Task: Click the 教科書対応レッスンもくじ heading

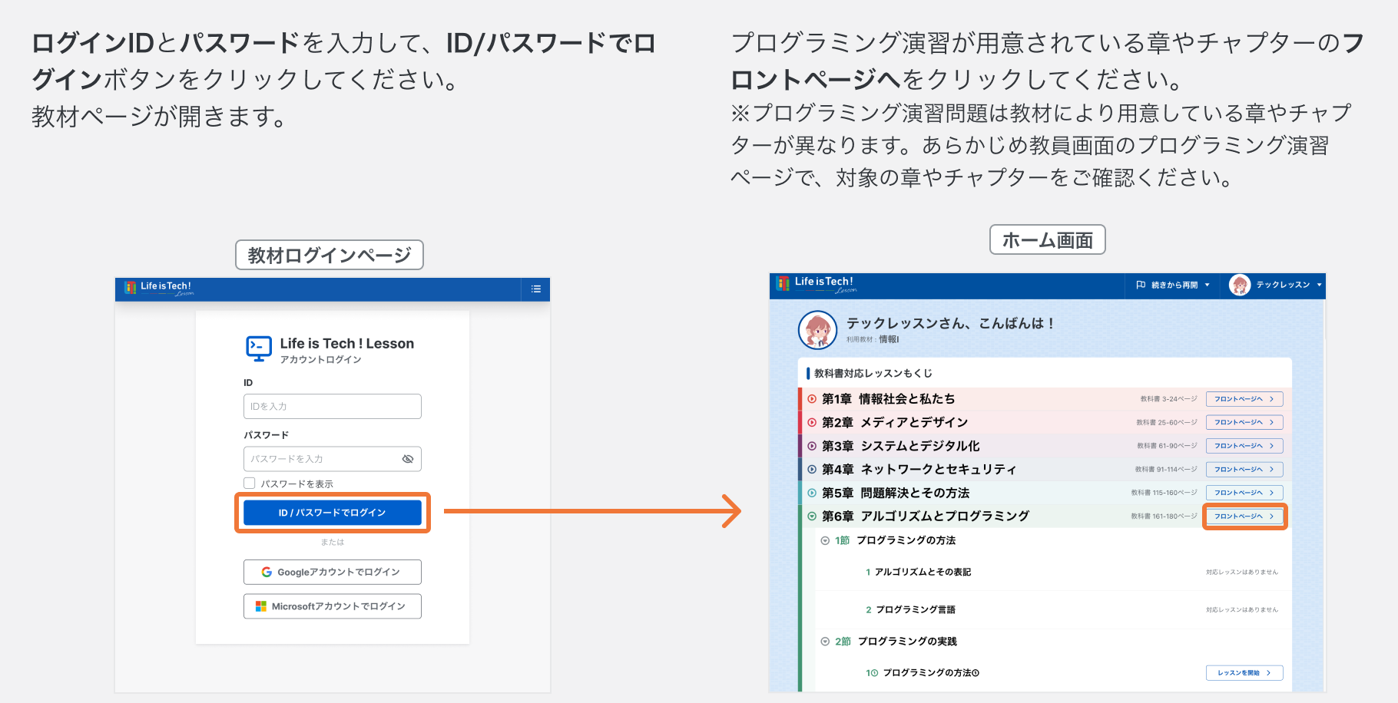Action: coord(873,373)
